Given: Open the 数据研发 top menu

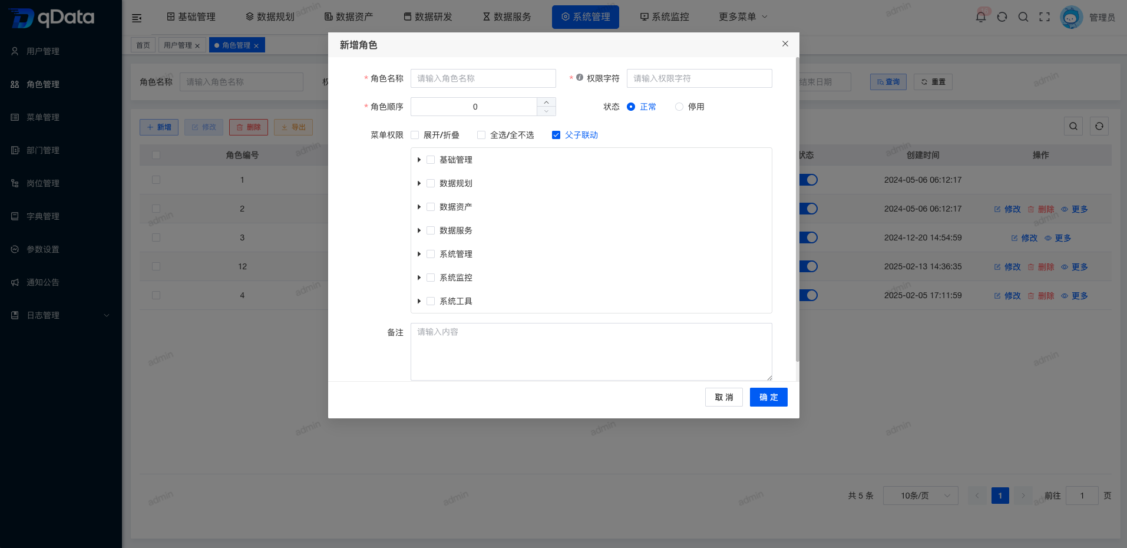Looking at the screenshot, I should (428, 17).
